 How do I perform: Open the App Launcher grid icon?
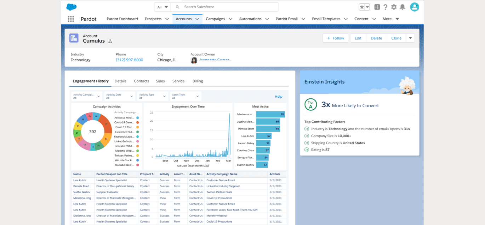tap(71, 19)
